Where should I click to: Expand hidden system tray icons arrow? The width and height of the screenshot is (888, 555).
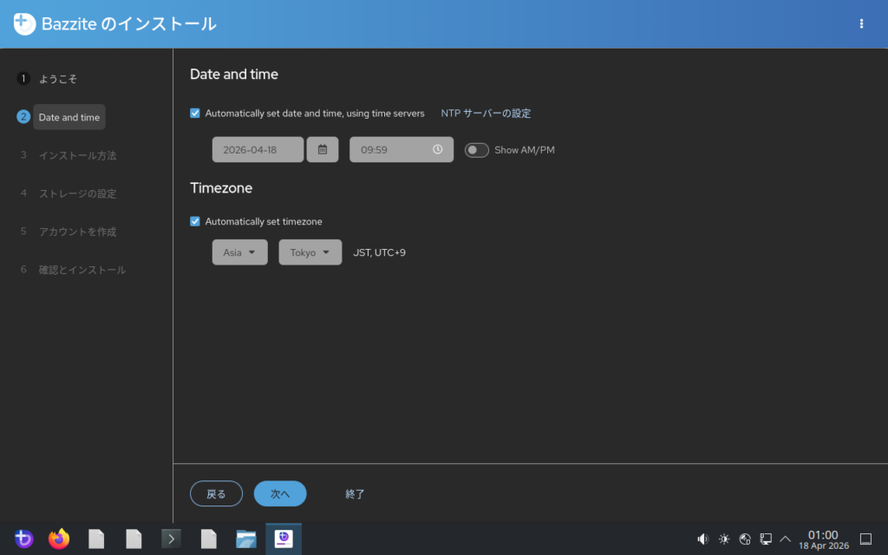point(786,539)
